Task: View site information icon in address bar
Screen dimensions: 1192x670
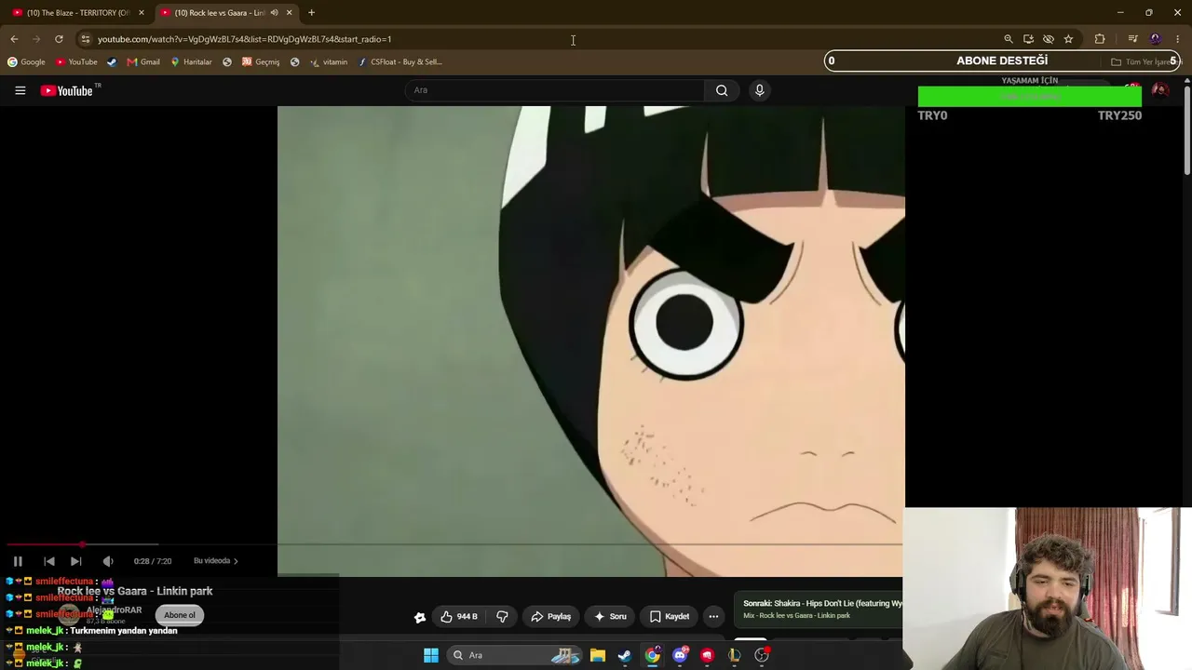Action: coord(85,39)
